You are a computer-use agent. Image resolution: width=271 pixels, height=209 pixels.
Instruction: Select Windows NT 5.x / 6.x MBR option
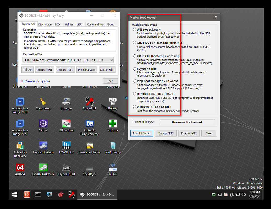click(135, 107)
